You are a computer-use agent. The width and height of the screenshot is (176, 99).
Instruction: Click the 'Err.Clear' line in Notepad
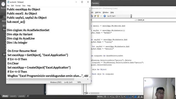[x=13, y=63]
